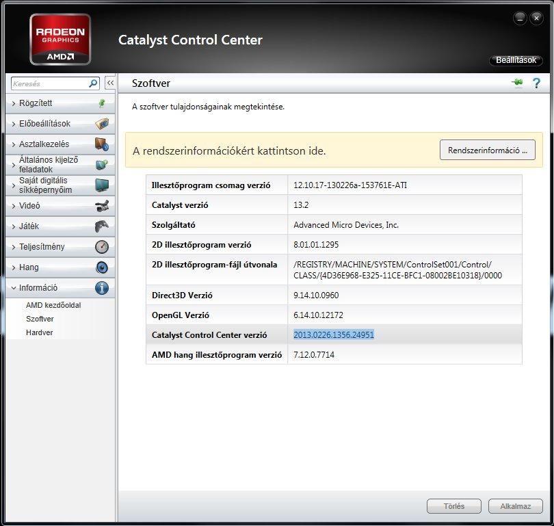The width and height of the screenshot is (554, 526).
Task: Click the Szolgáltató row label
Action: (x=173, y=225)
